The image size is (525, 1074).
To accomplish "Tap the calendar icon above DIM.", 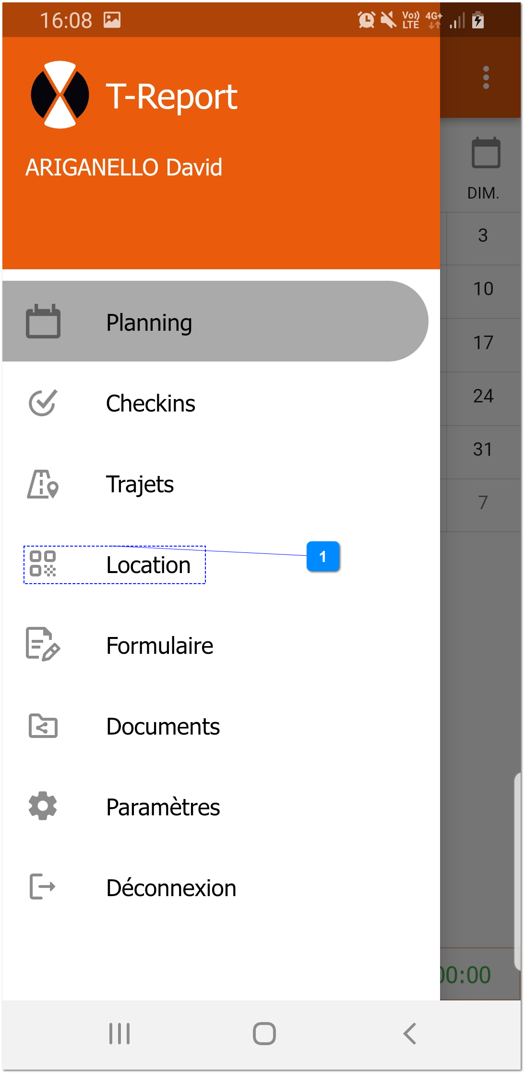I will click(x=486, y=153).
